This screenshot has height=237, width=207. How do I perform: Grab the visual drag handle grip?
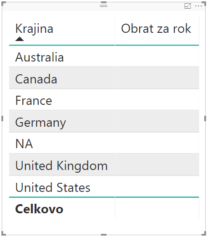click(104, 6)
